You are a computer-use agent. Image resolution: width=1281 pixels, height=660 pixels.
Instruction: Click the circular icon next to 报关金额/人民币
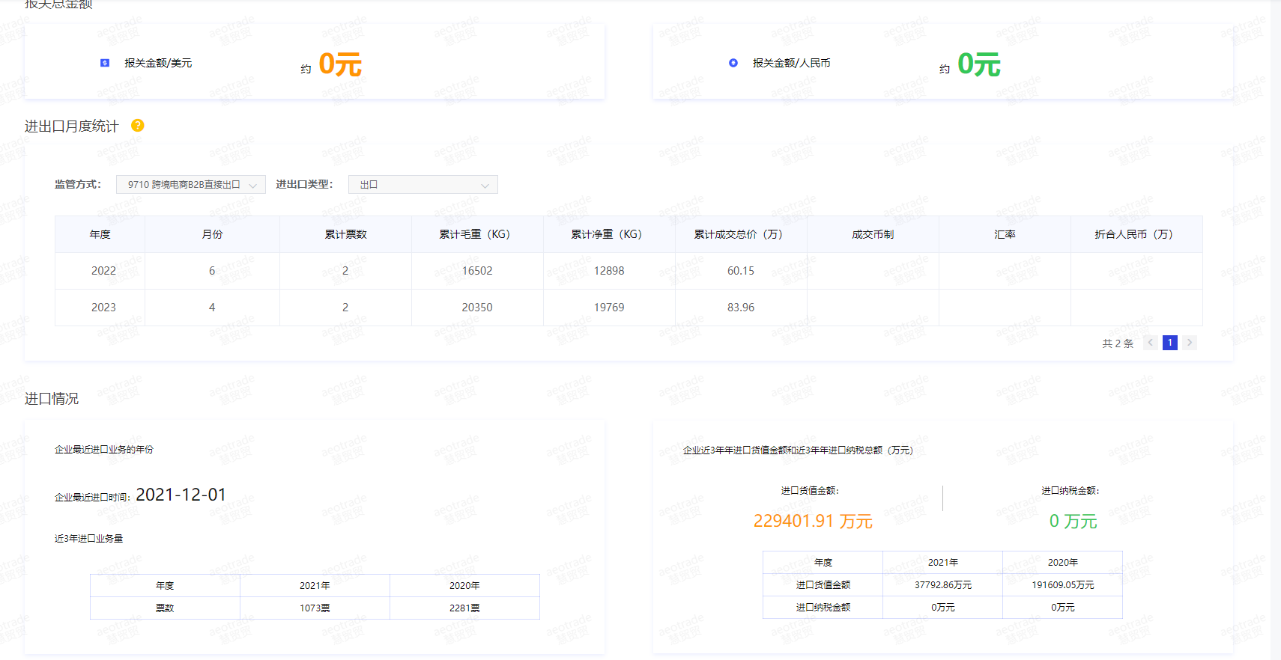pos(733,63)
